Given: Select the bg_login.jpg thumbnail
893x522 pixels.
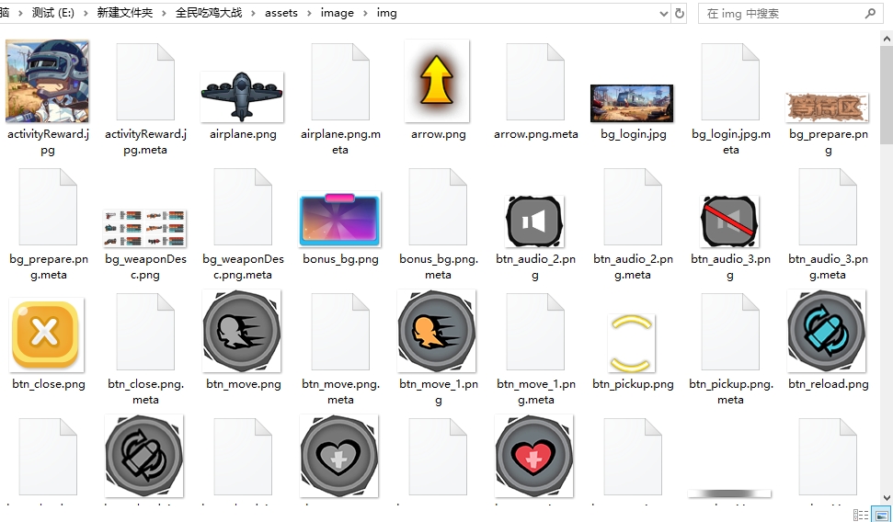Looking at the screenshot, I should 632,103.
